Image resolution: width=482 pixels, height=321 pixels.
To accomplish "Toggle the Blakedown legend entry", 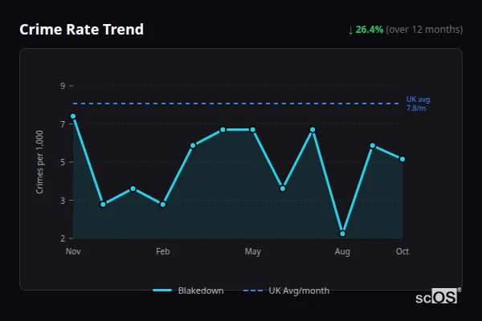I will point(188,291).
